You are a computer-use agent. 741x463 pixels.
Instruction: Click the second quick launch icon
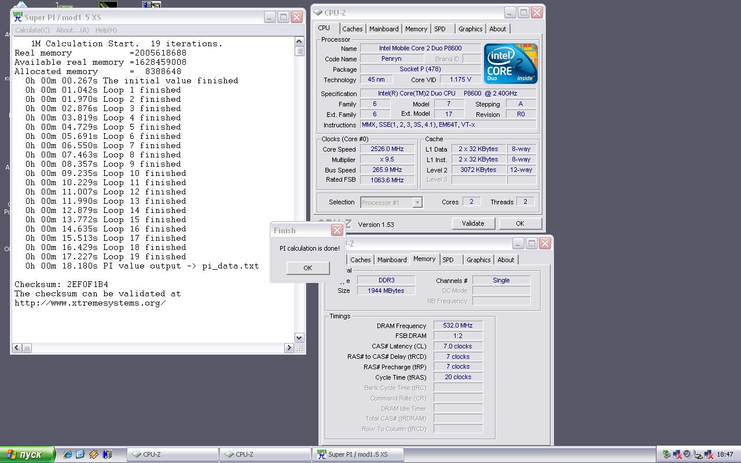(80, 454)
